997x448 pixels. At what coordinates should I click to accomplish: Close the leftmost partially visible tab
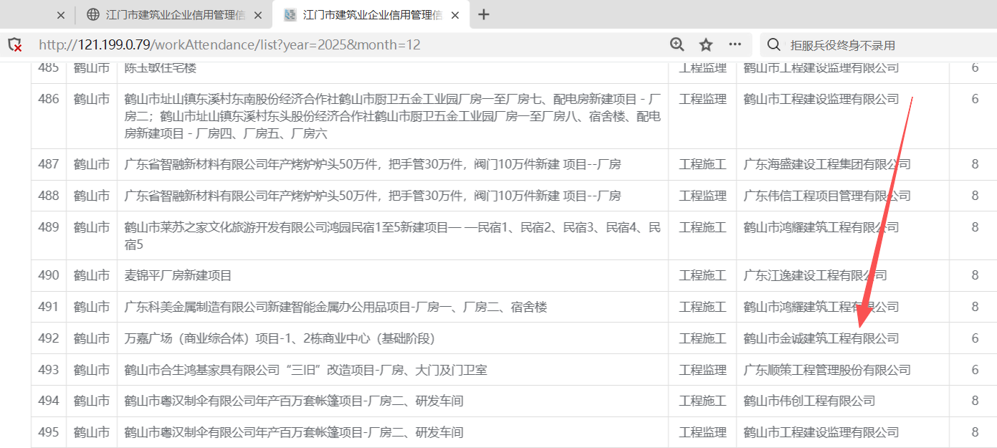pos(60,15)
